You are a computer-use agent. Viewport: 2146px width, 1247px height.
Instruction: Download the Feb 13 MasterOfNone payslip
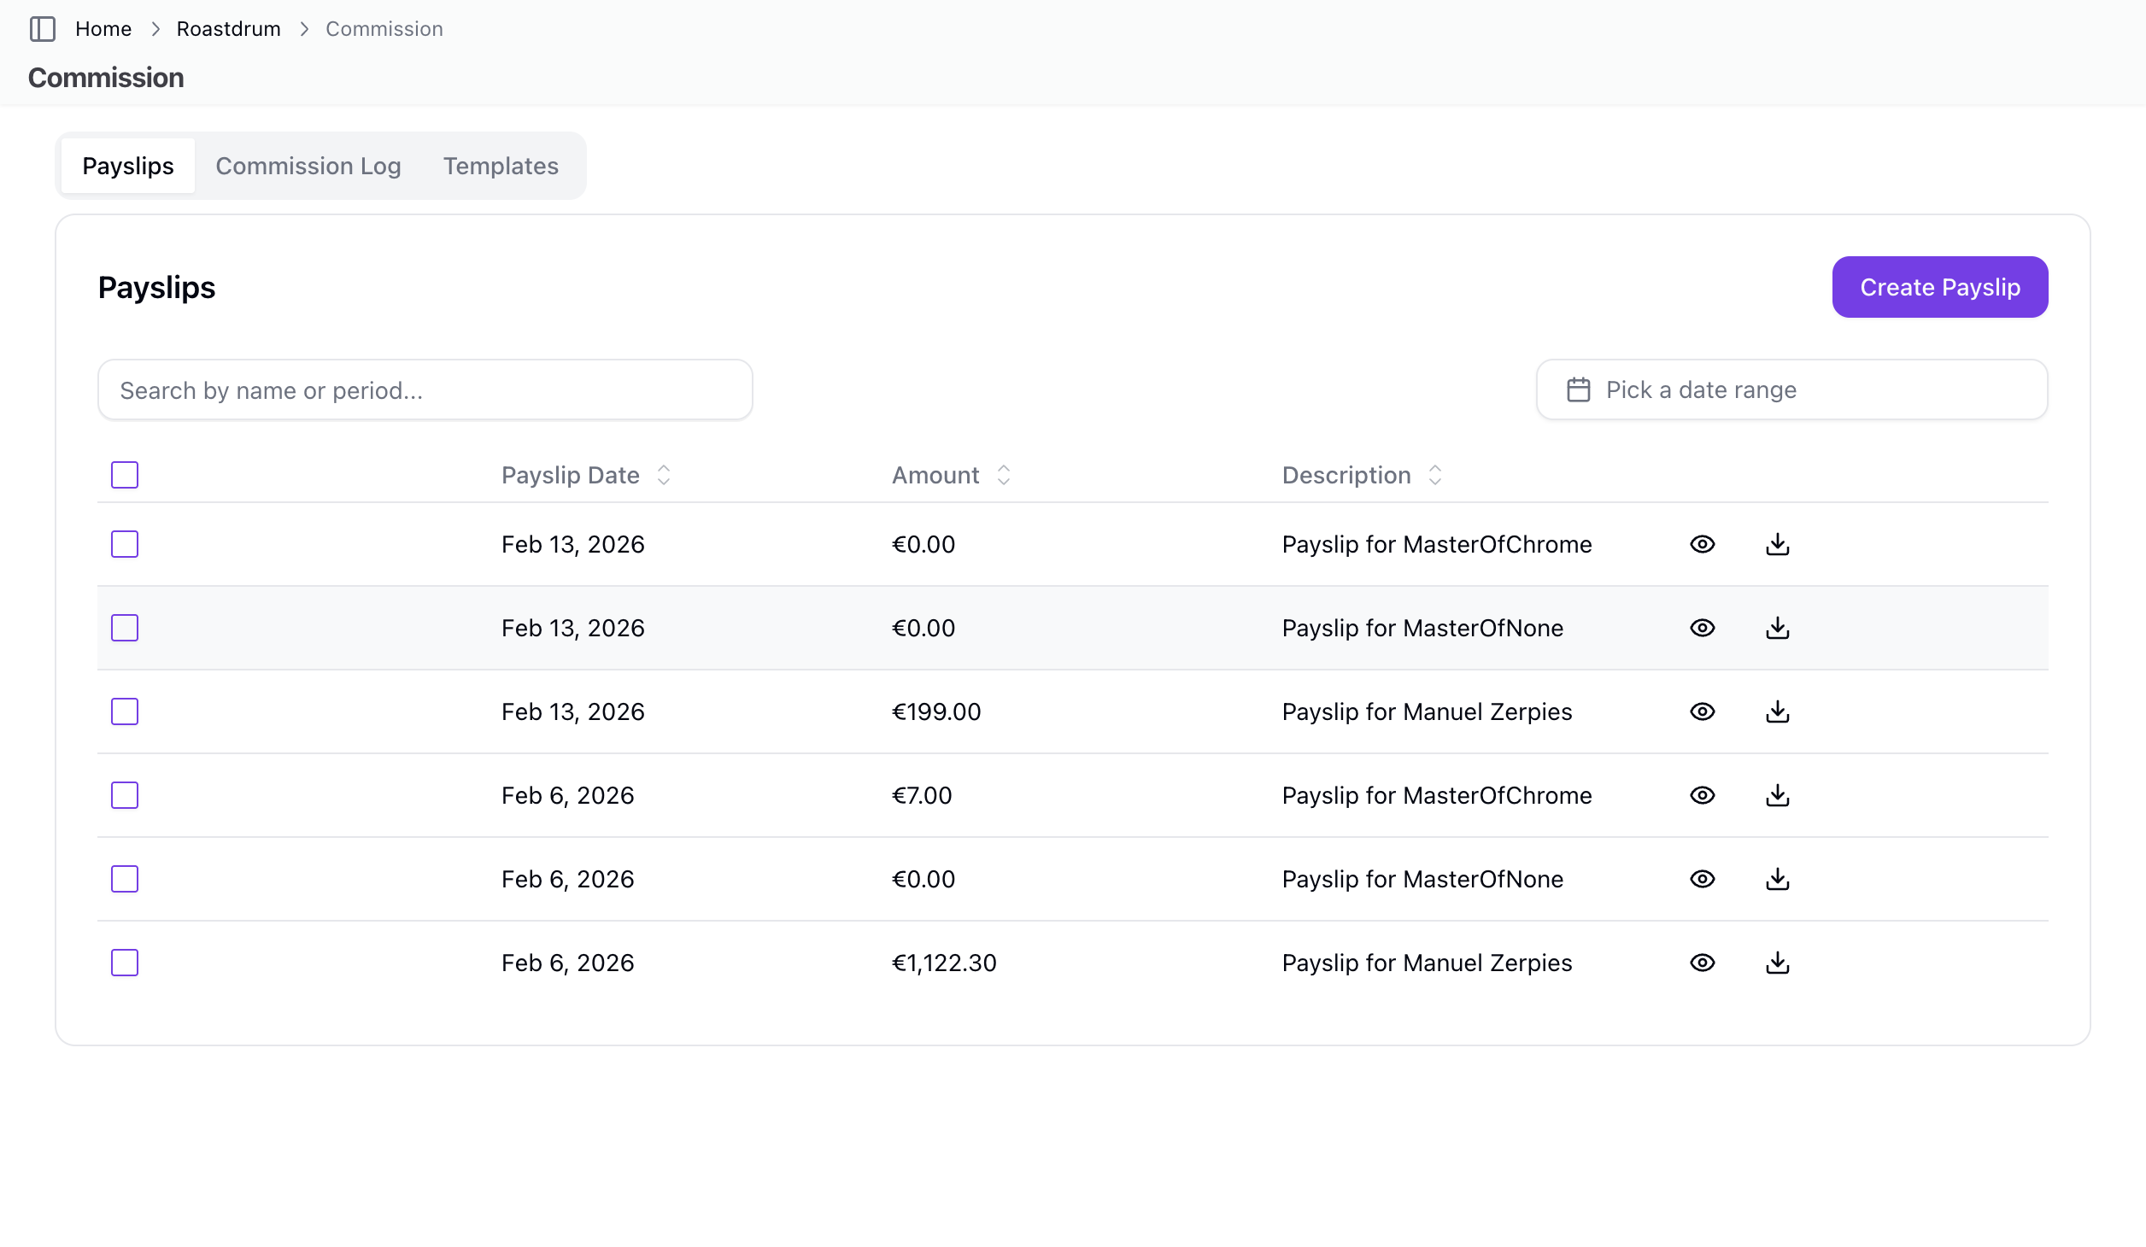(1777, 628)
